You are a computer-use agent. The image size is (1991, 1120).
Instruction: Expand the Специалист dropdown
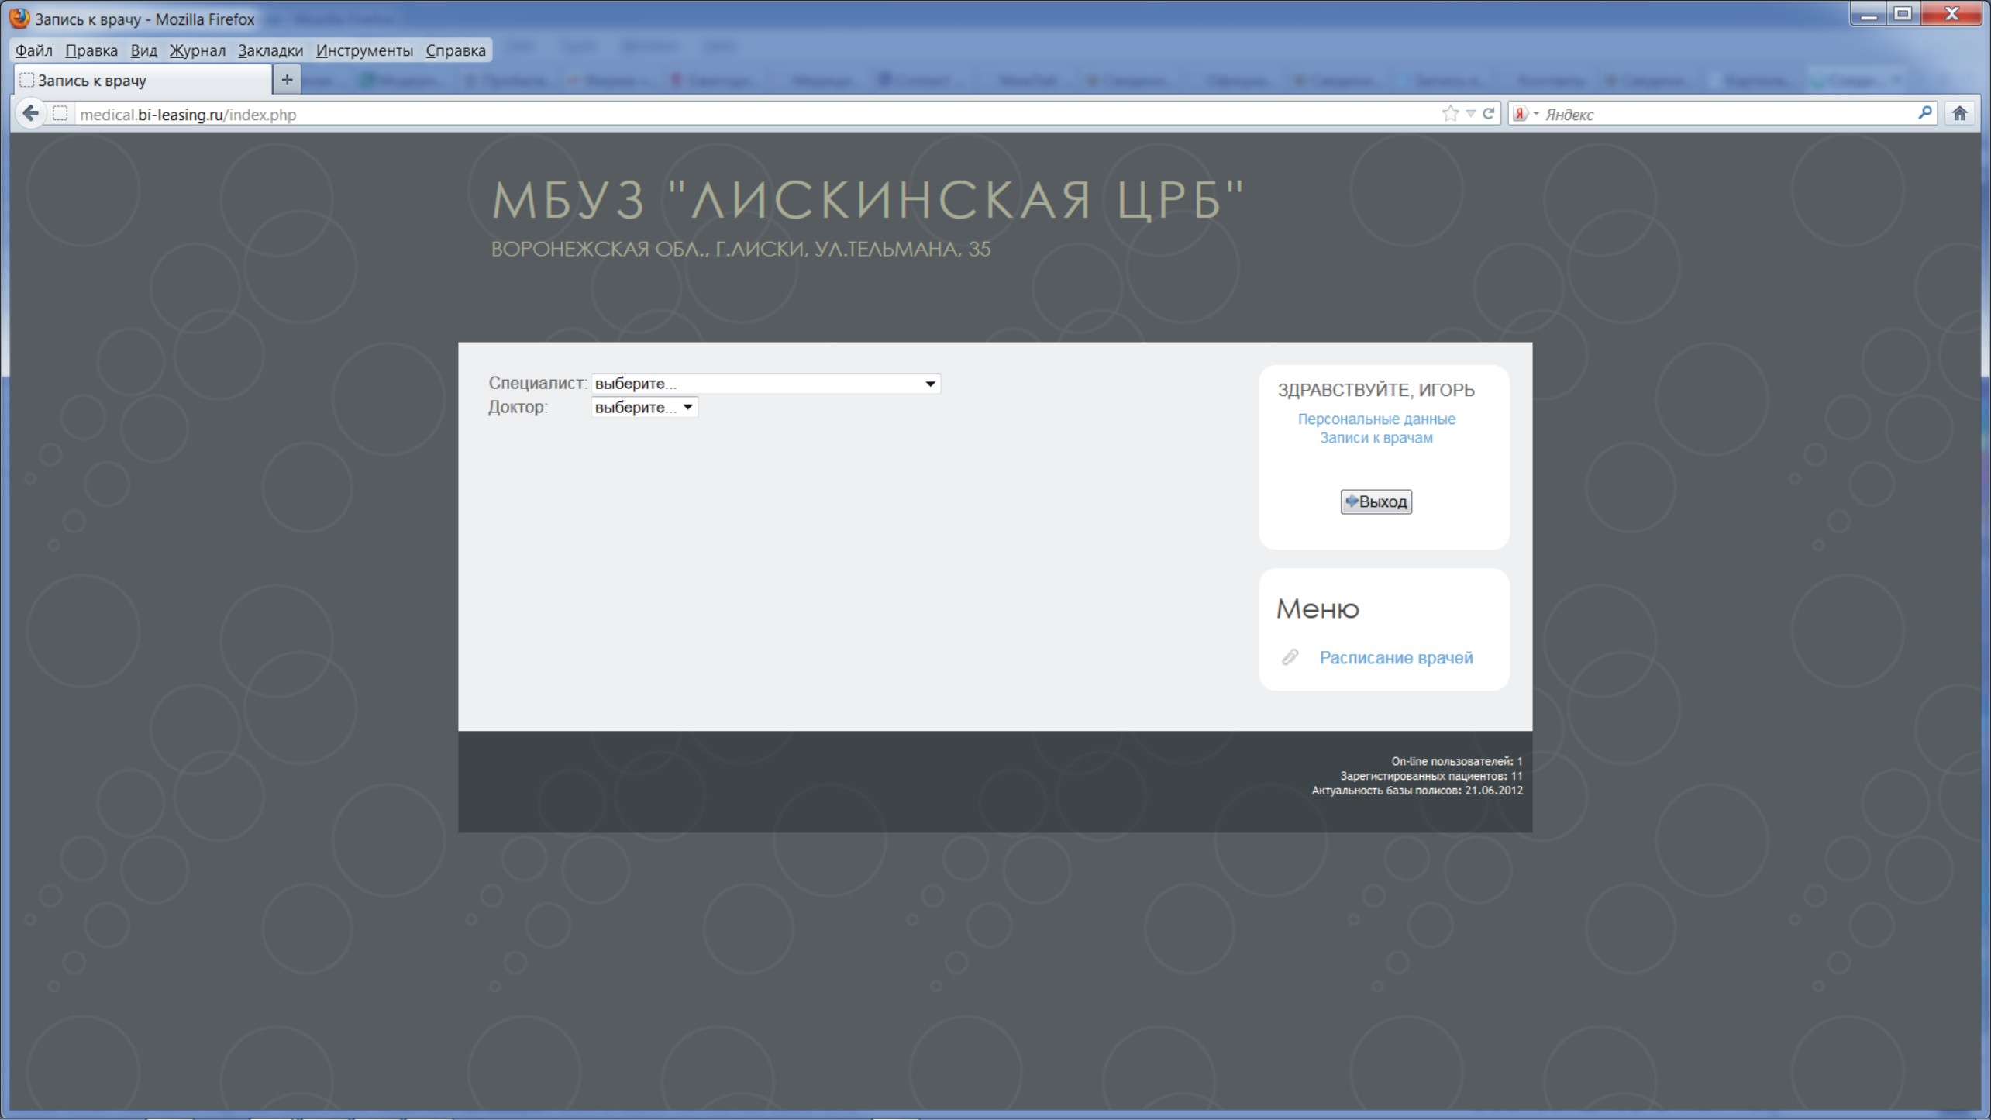766,384
